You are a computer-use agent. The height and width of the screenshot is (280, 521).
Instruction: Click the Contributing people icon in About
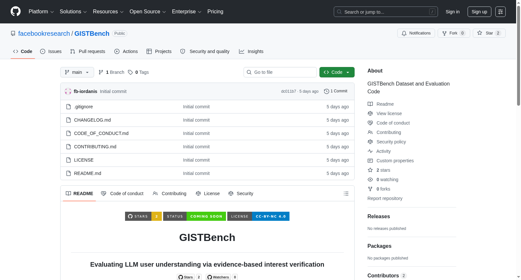click(x=370, y=132)
